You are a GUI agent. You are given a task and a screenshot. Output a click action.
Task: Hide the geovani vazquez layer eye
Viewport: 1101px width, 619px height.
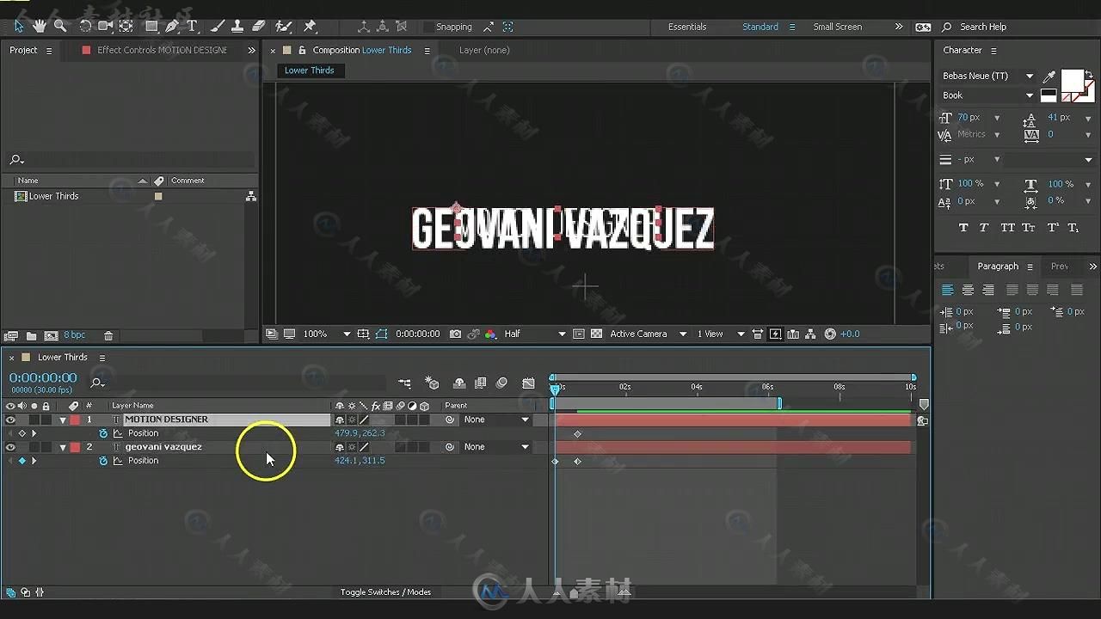[x=10, y=447]
